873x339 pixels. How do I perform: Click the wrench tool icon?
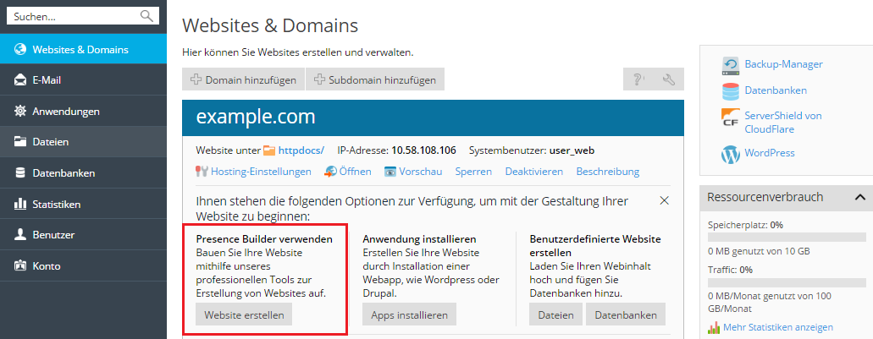[x=668, y=79]
